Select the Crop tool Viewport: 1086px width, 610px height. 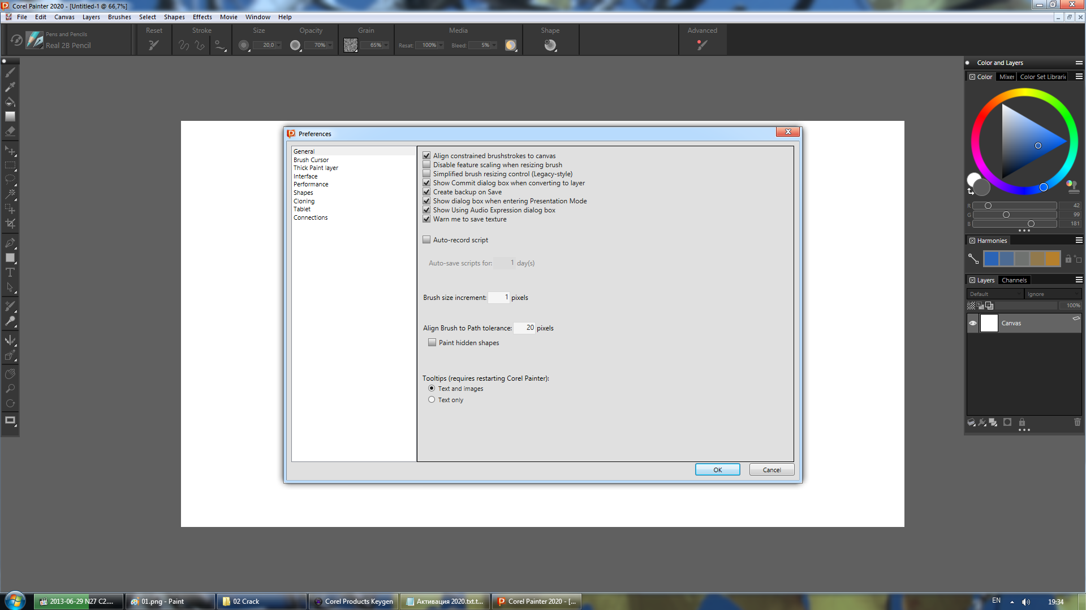(x=10, y=224)
